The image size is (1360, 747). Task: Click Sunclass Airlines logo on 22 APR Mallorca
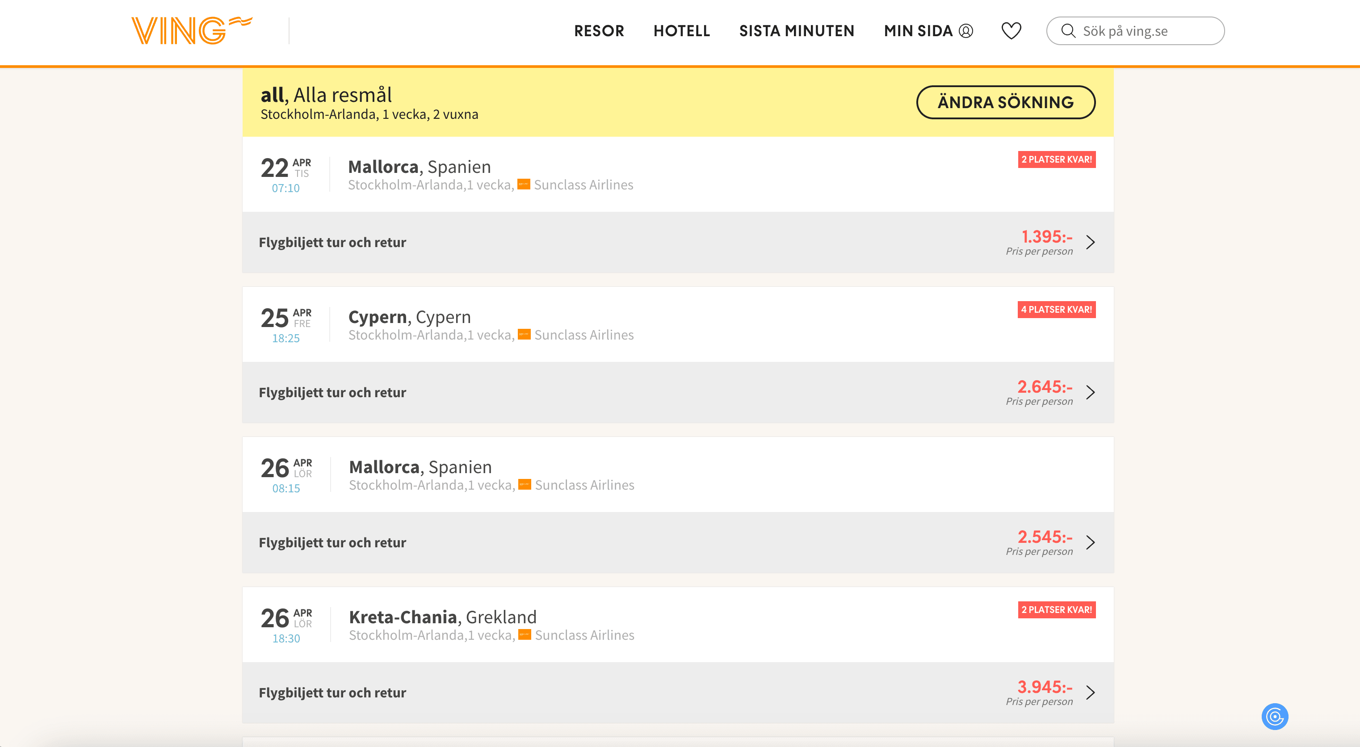pyautogui.click(x=523, y=185)
